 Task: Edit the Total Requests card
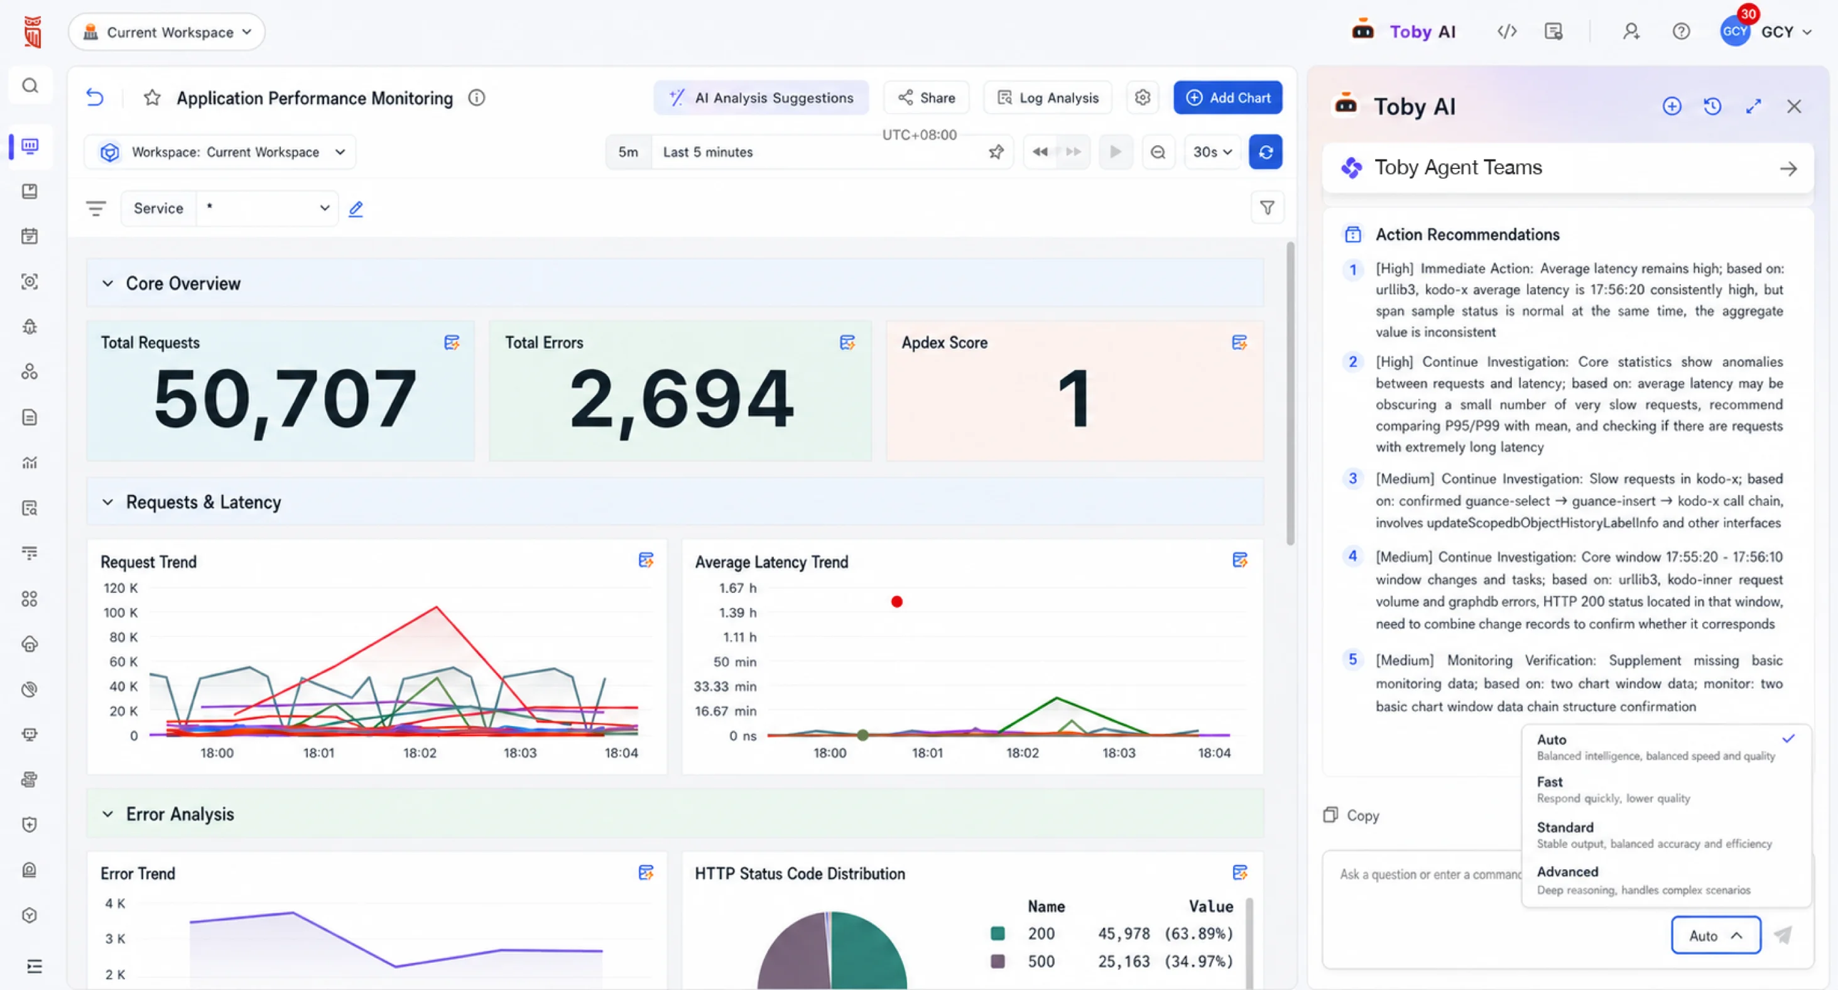tap(452, 342)
